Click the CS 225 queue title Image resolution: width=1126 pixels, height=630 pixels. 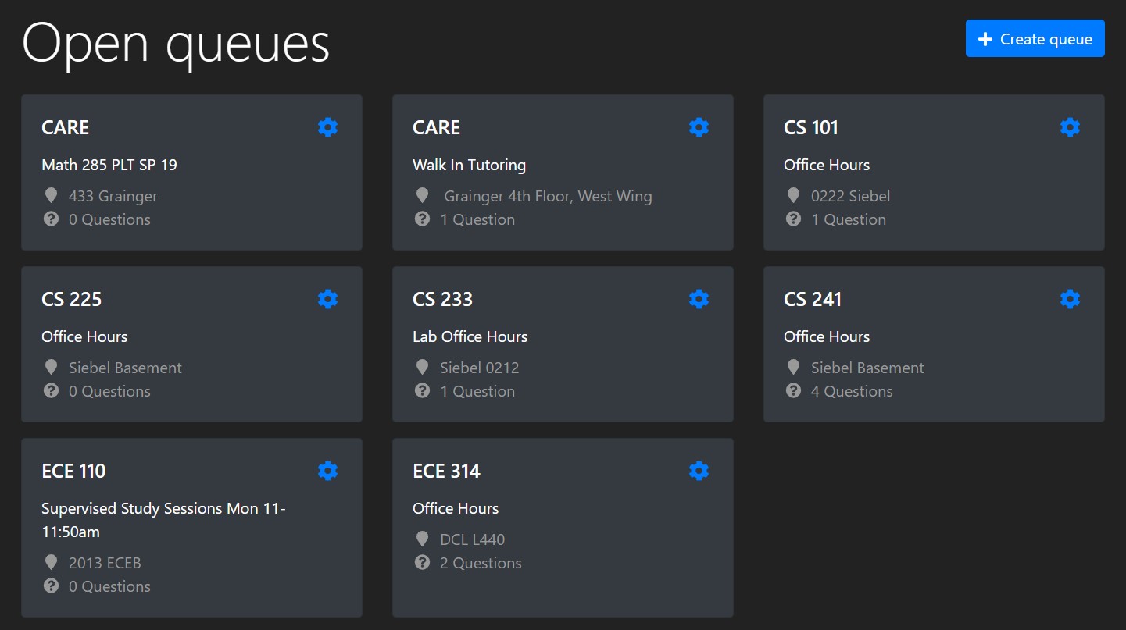72,299
